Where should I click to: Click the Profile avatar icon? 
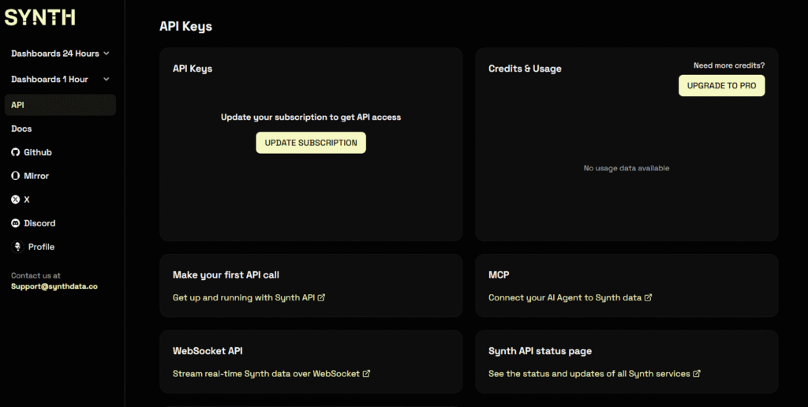pos(17,247)
